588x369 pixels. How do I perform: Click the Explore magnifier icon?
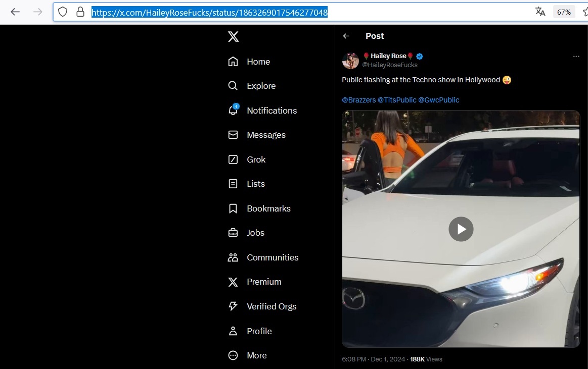pyautogui.click(x=233, y=86)
